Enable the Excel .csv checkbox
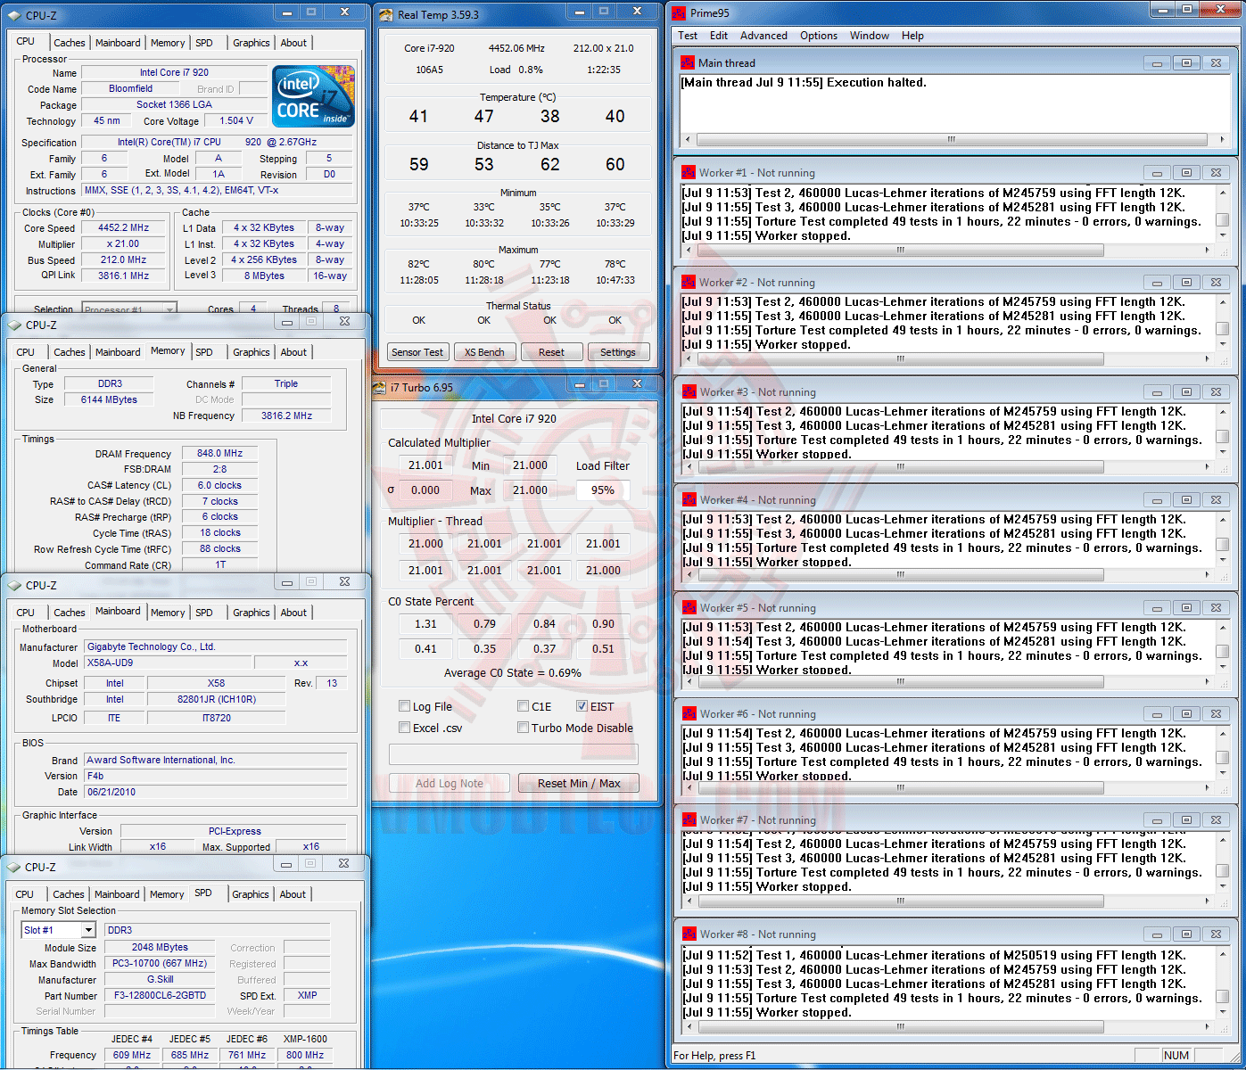The width and height of the screenshot is (1246, 1070). (405, 728)
